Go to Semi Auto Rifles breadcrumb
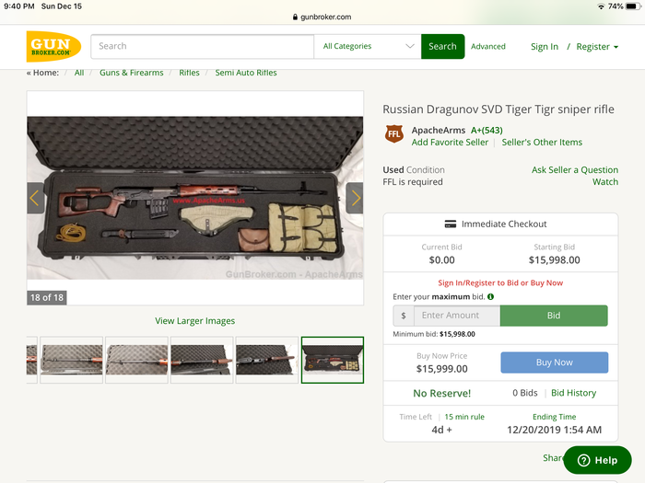This screenshot has height=483, width=645. [246, 73]
